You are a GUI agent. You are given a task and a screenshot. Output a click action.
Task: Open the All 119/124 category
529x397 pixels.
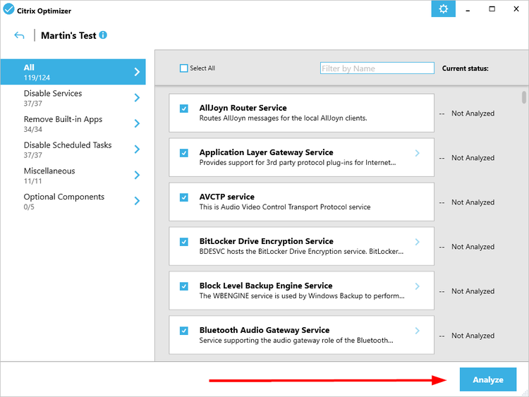coord(73,72)
